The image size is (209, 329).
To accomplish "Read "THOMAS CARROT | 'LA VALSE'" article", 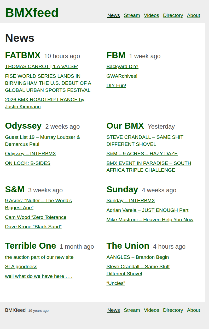I will pos(41,67).
